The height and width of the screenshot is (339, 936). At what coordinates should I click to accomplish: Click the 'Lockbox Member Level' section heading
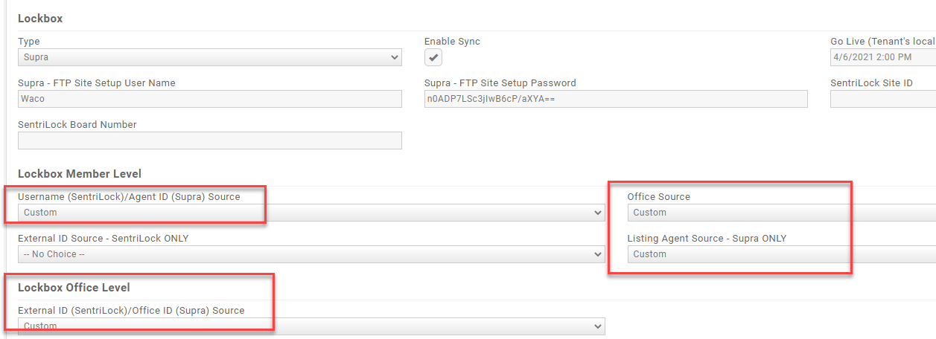80,174
